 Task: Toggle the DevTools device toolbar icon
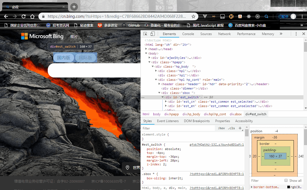(153, 34)
